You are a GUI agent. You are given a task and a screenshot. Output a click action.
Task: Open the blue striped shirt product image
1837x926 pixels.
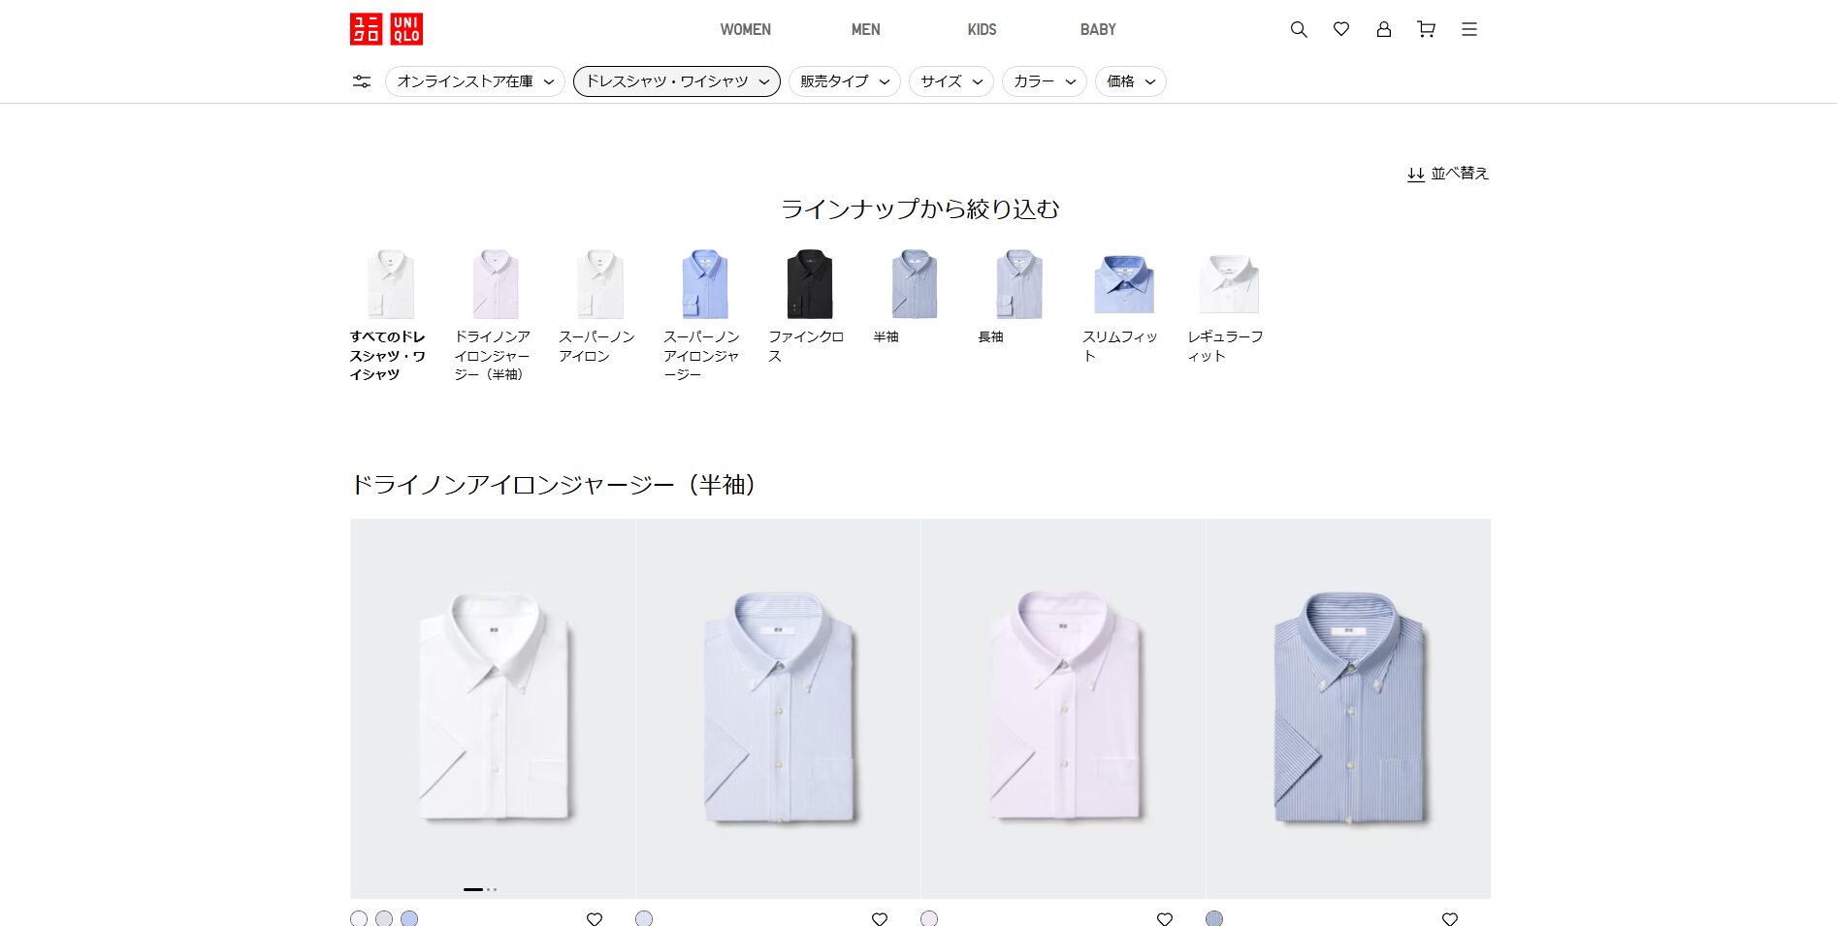coord(1348,709)
